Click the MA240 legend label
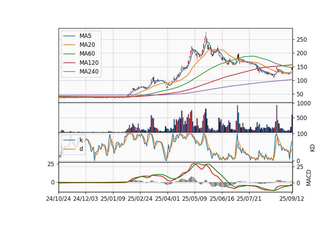The width and height of the screenshot is (325, 234). click(89, 72)
